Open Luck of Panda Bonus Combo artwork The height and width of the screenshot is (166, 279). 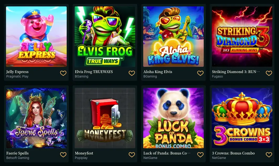173,118
